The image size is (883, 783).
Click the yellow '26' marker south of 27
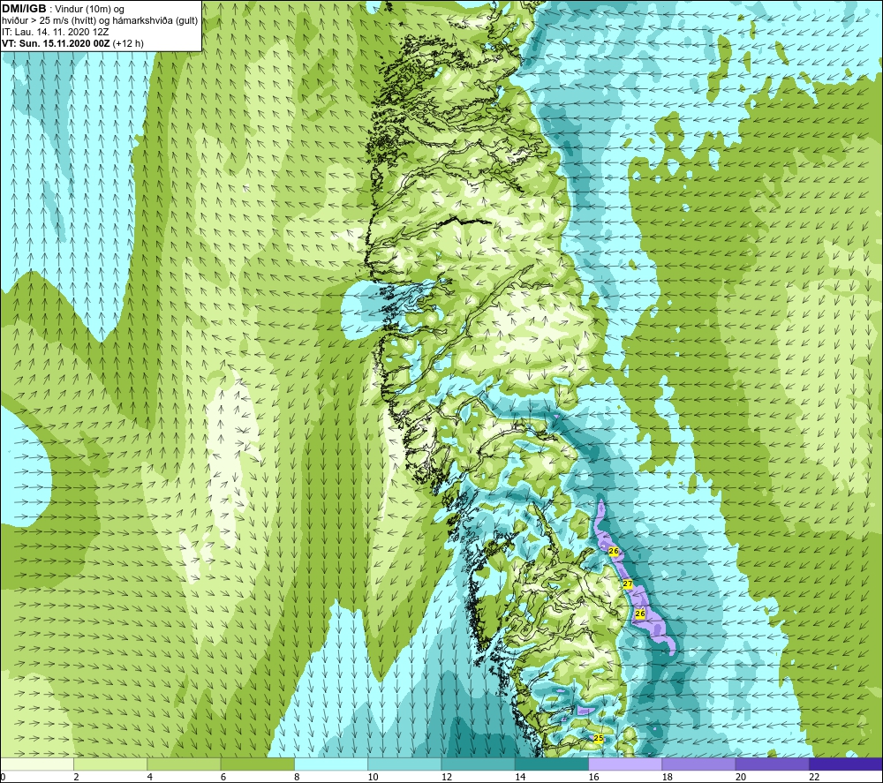639,614
